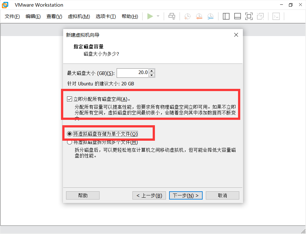The height and width of the screenshot is (234, 306).
Task: Select 将虚拟磁盘存储为单个文件(O) radio button
Action: (x=69, y=134)
